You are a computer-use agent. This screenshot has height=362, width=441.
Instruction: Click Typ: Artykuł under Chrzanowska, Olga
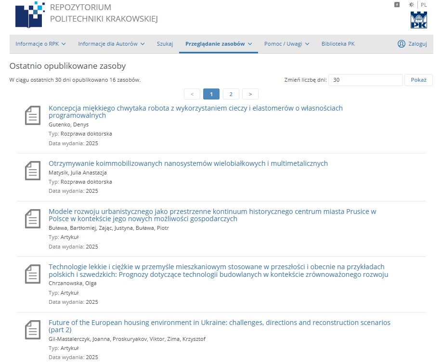64,293
